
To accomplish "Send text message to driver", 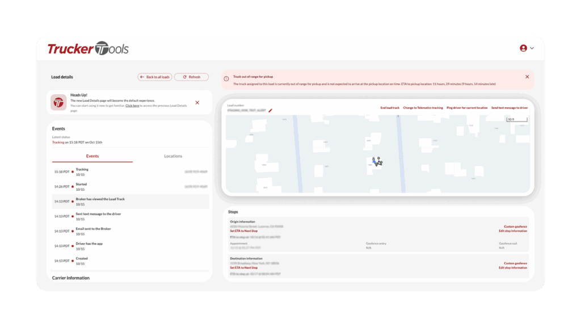I will [509, 108].
